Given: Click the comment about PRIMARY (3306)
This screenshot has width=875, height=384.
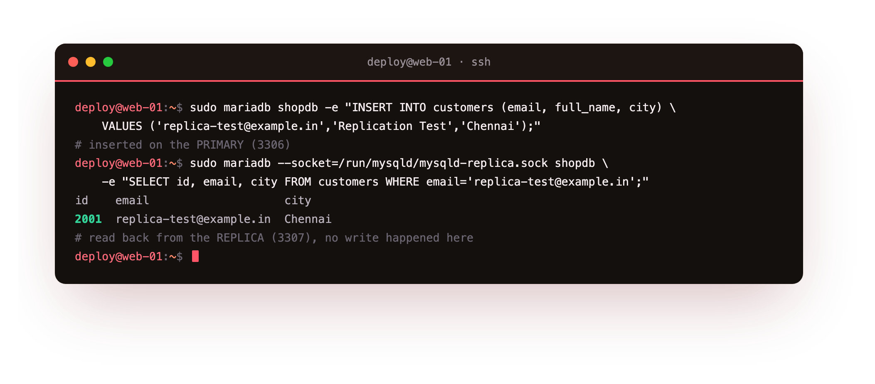Looking at the screenshot, I should click(182, 144).
